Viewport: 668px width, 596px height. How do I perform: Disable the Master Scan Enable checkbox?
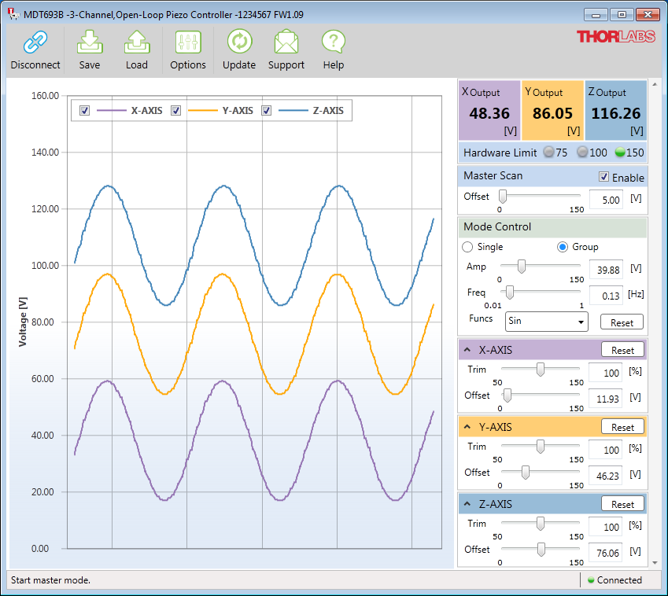603,177
